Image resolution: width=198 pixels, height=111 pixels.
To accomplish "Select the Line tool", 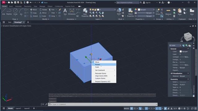I will 3,12.
